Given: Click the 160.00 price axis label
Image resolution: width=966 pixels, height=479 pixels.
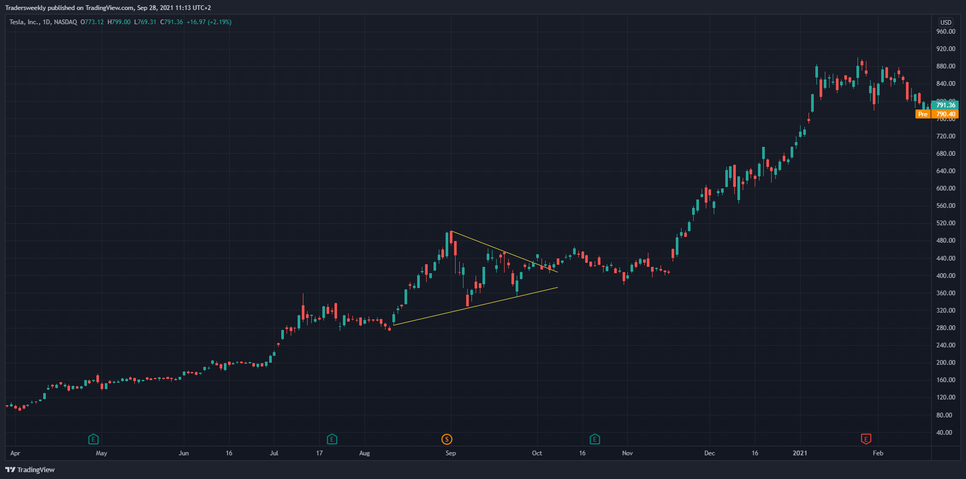Looking at the screenshot, I should point(945,380).
